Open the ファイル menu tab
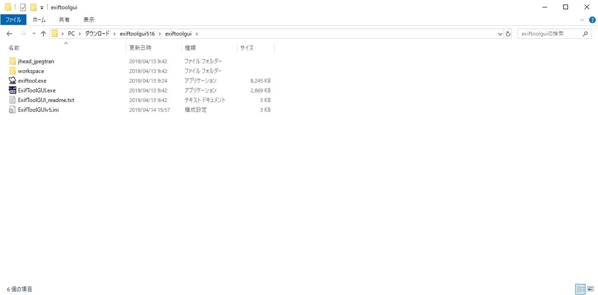The width and height of the screenshot is (598, 295). 13,20
